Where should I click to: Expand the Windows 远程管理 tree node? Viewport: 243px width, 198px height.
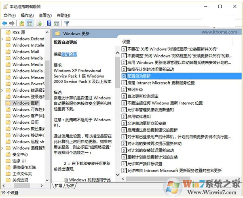coord(2,148)
